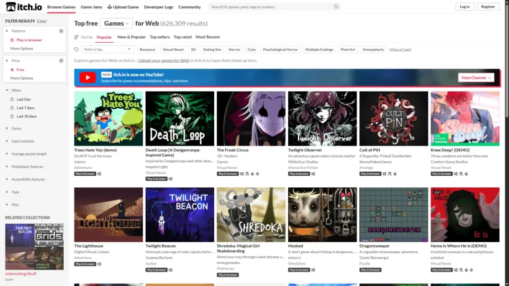Screen dimensions: 509x286
Task: Open the Games category dropdown
Action: pos(117,23)
